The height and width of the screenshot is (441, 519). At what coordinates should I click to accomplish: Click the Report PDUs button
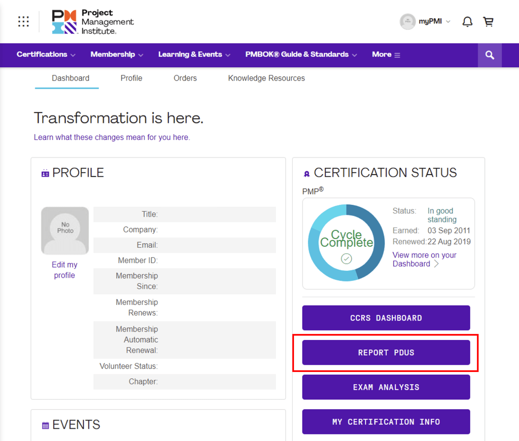386,353
